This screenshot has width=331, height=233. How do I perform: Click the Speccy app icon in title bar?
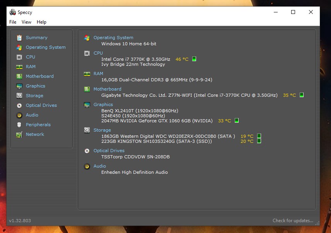pyautogui.click(x=13, y=12)
